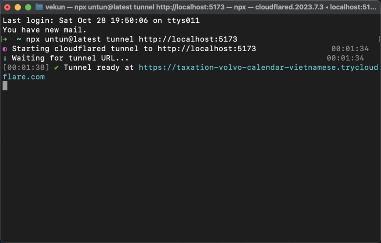Image resolution: width=381 pixels, height=243 pixels.
Task: Click the green full-screen window button
Action: tap(28, 7)
